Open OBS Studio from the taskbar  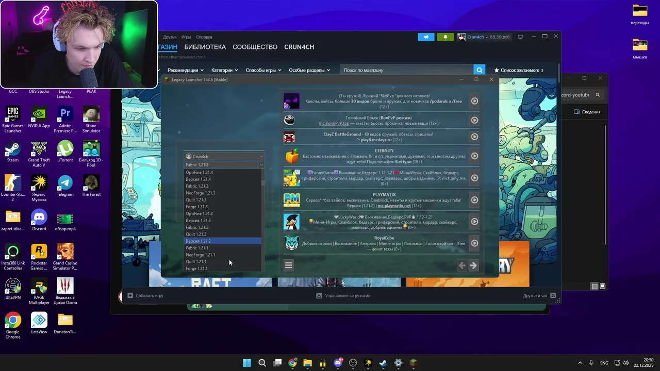[353, 363]
